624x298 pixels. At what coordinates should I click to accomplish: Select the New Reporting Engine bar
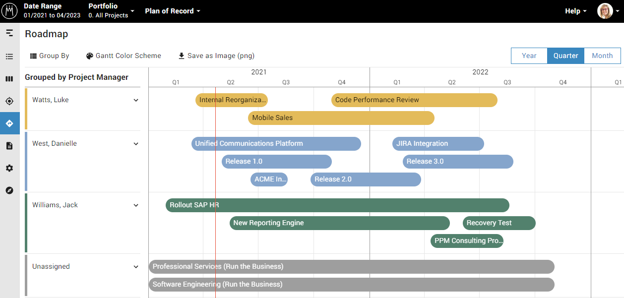coord(340,223)
